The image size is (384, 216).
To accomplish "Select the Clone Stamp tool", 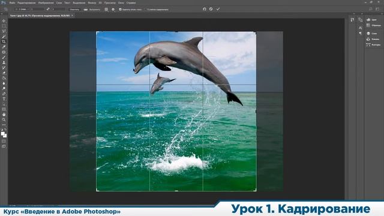I will 4,62.
